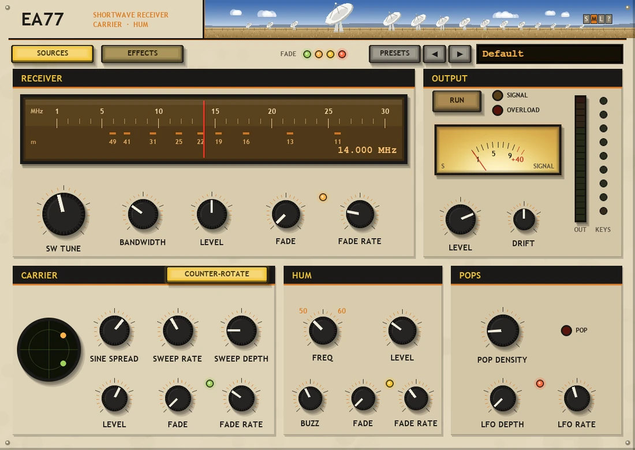Click the SWEEP RATE knob
Screen dimensions: 635x450
pos(178,330)
